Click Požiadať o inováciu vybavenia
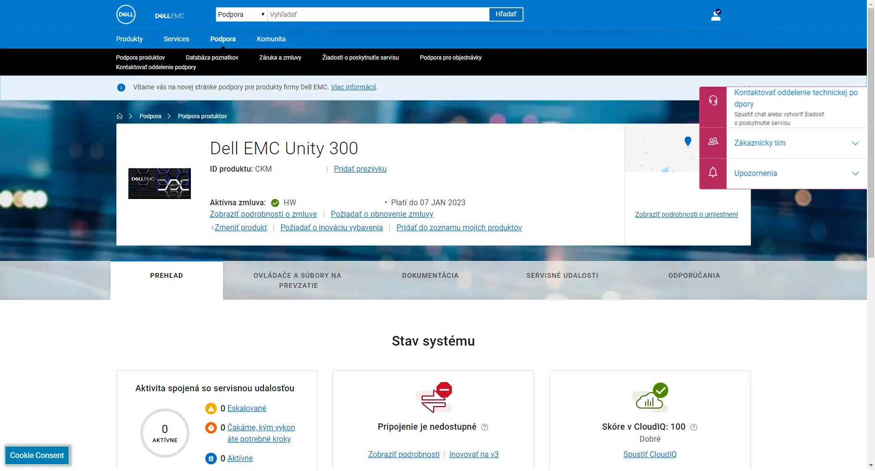The height and width of the screenshot is (471, 875). click(x=332, y=228)
